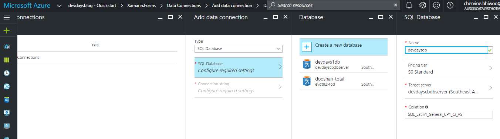Viewport: 500px width, 139px height.
Task: Open the Recent clock icon in sidebar
Action: [x=6, y=73]
